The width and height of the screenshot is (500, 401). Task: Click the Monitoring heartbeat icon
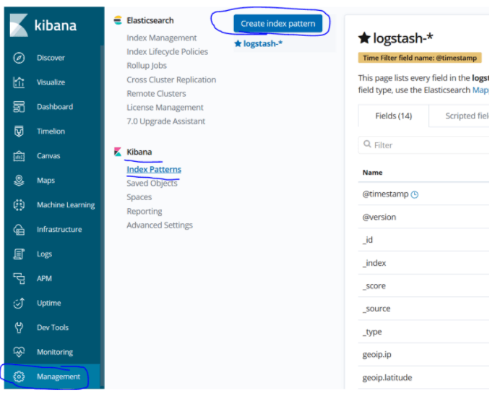point(19,352)
